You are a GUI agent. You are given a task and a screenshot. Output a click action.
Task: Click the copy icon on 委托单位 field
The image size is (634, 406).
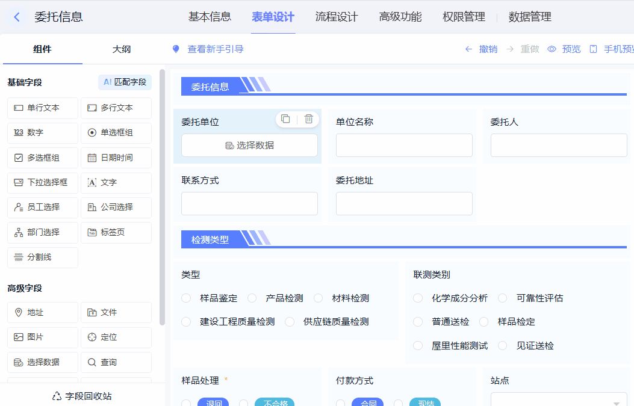pos(285,119)
